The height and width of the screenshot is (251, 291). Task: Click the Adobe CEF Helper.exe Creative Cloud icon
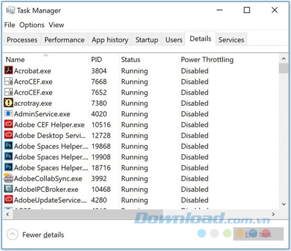point(9,124)
